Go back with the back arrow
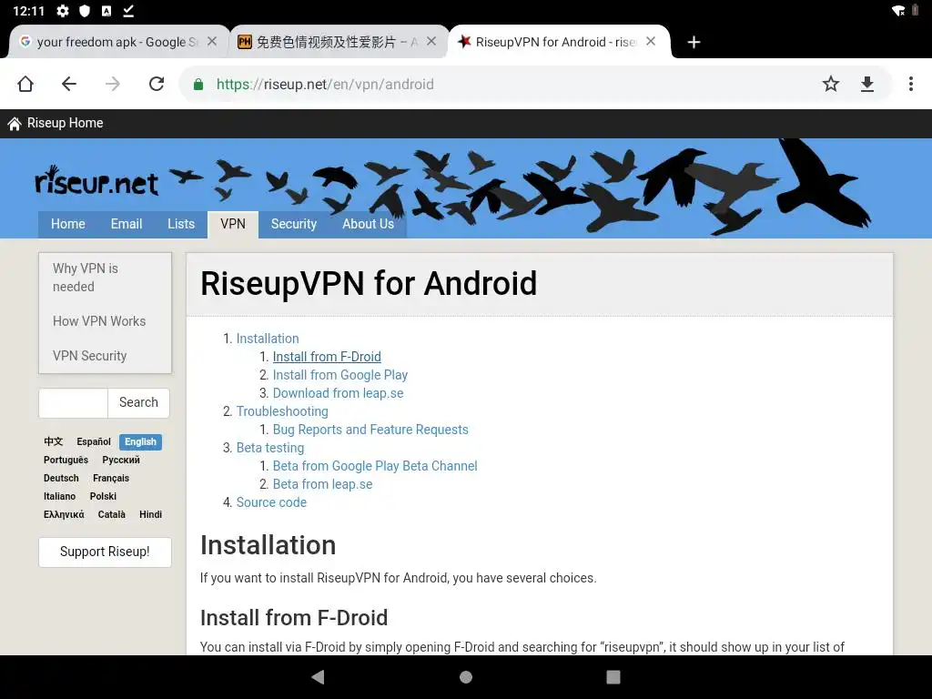932x699 pixels. [69, 84]
